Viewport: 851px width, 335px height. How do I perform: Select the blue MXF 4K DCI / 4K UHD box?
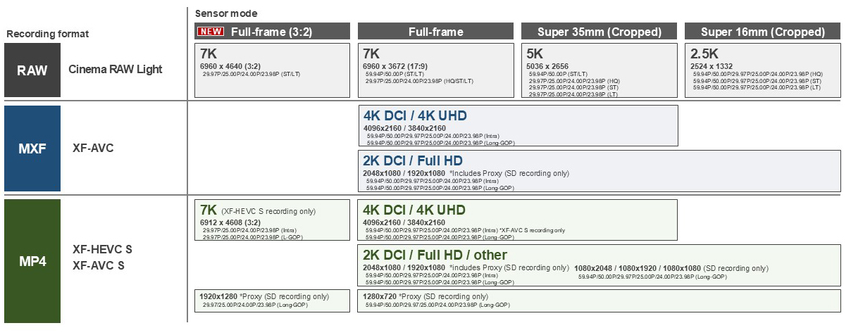click(518, 126)
